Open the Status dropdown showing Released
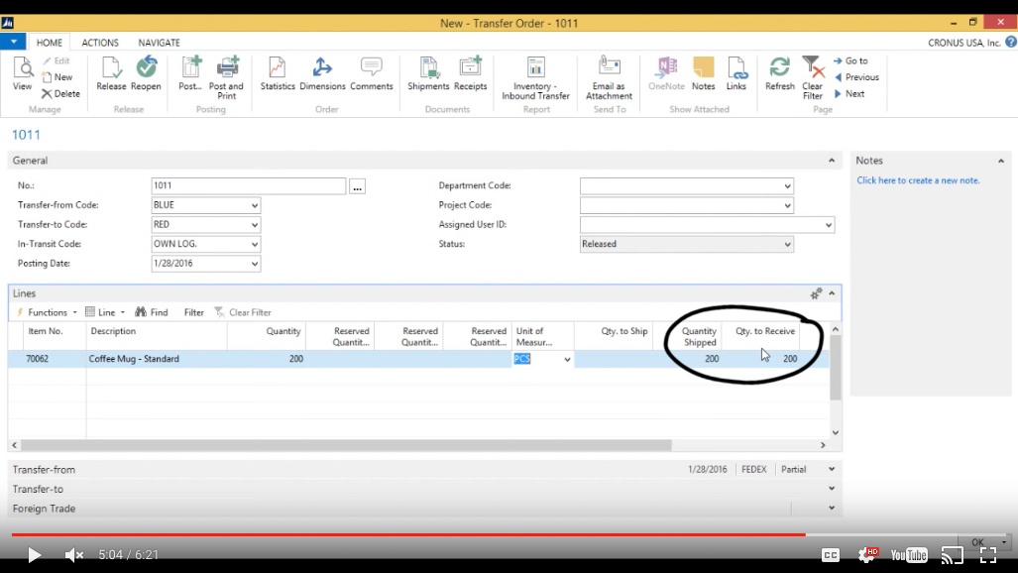The width and height of the screenshot is (1018, 573). point(789,243)
